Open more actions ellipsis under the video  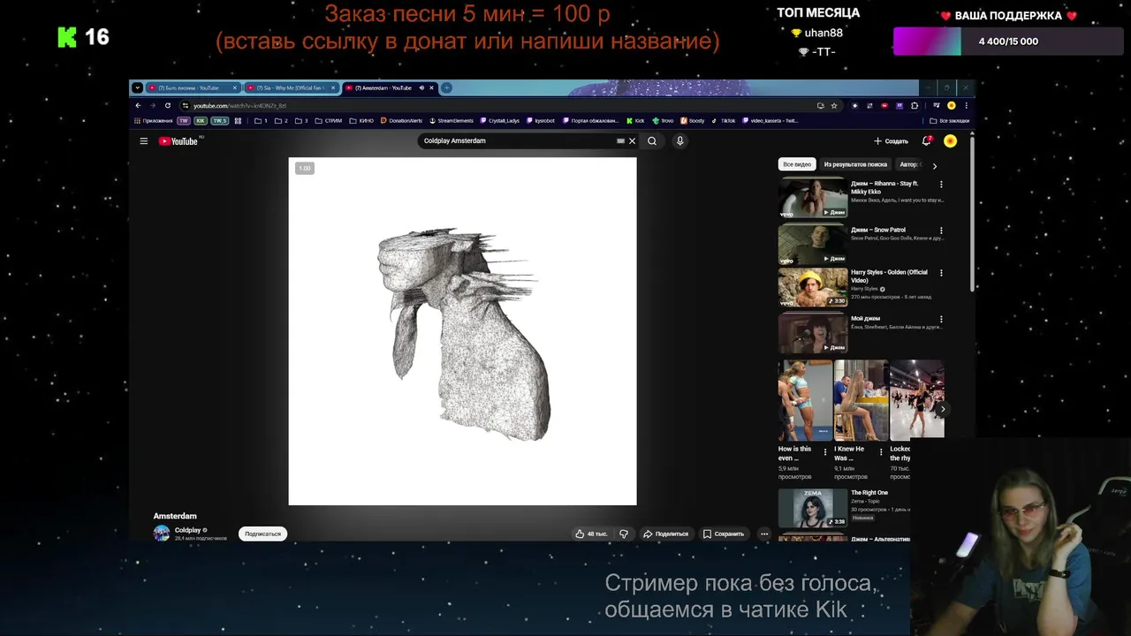click(x=764, y=534)
